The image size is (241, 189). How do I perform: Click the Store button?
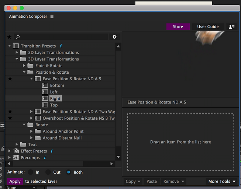click(x=178, y=27)
